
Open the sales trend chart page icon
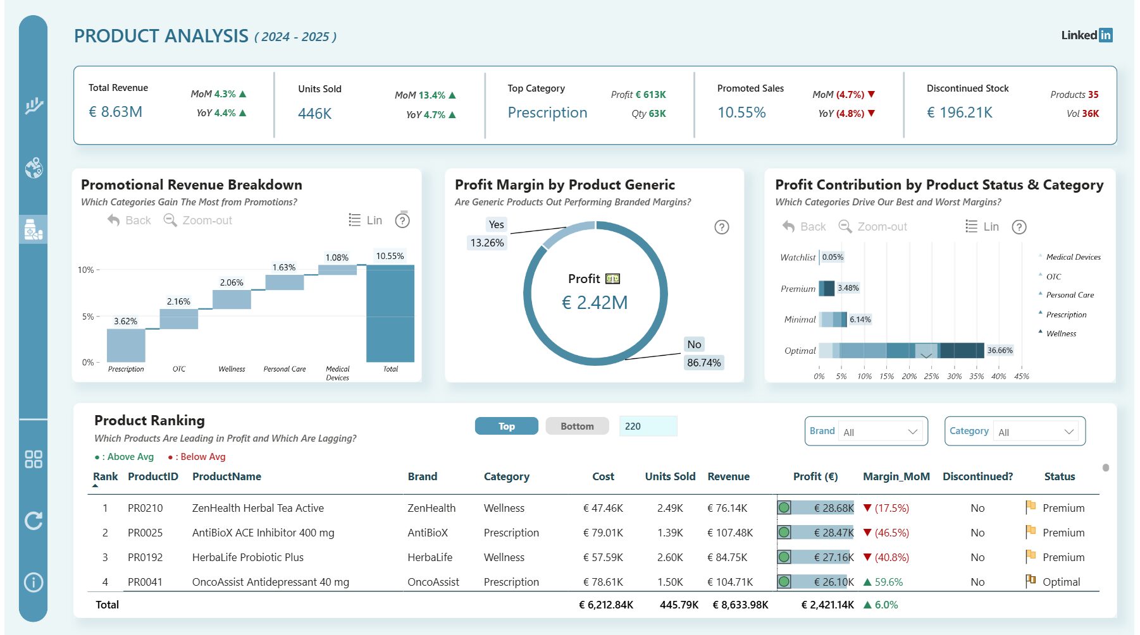(x=34, y=106)
